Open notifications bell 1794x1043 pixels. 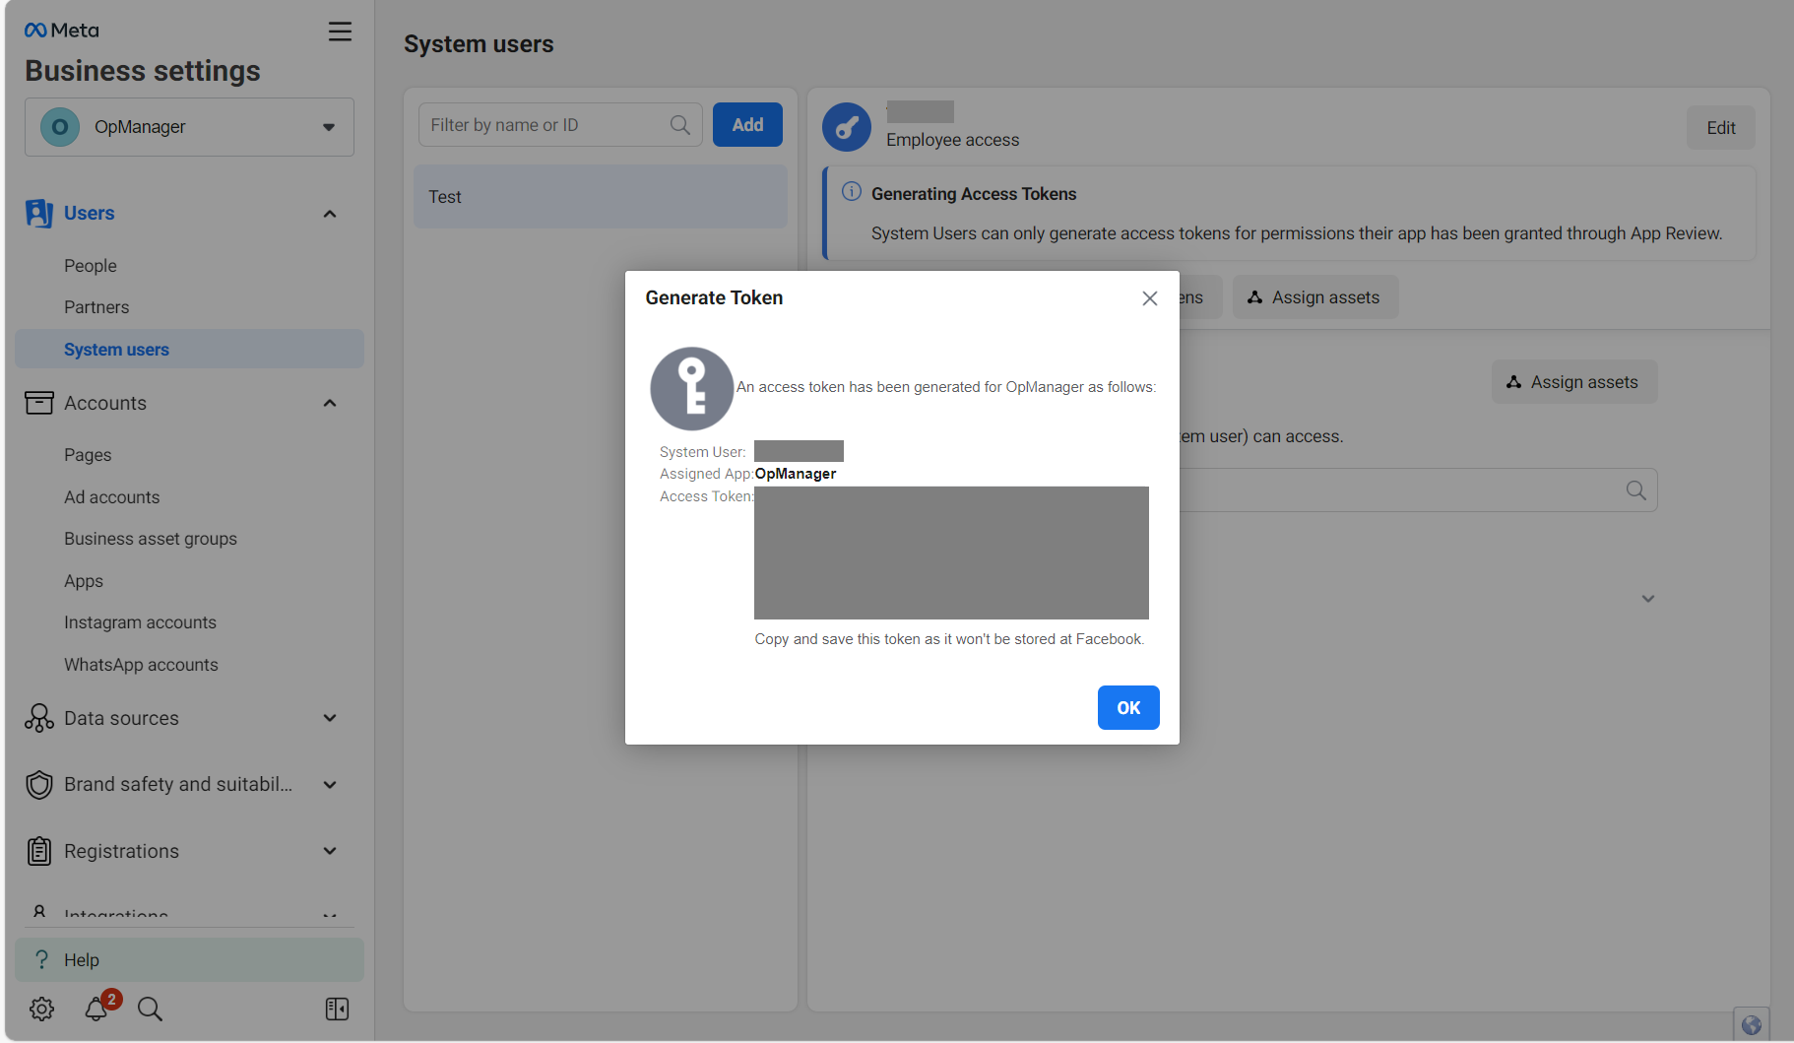96,1009
